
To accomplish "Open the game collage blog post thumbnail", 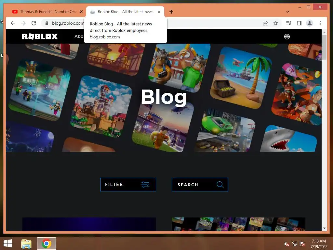I will (x=238, y=224).
